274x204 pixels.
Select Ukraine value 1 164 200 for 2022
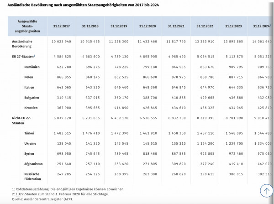point(205,144)
